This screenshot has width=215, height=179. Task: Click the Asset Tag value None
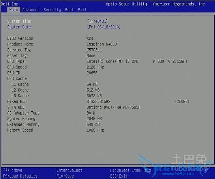click(x=91, y=55)
